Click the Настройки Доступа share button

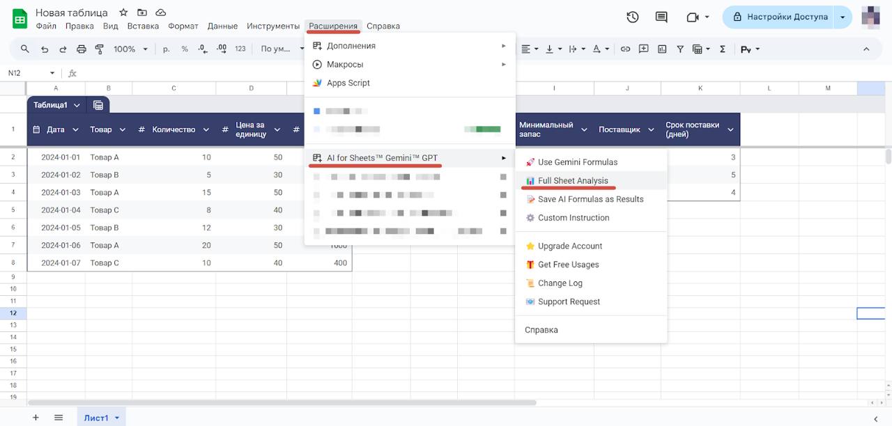(778, 17)
